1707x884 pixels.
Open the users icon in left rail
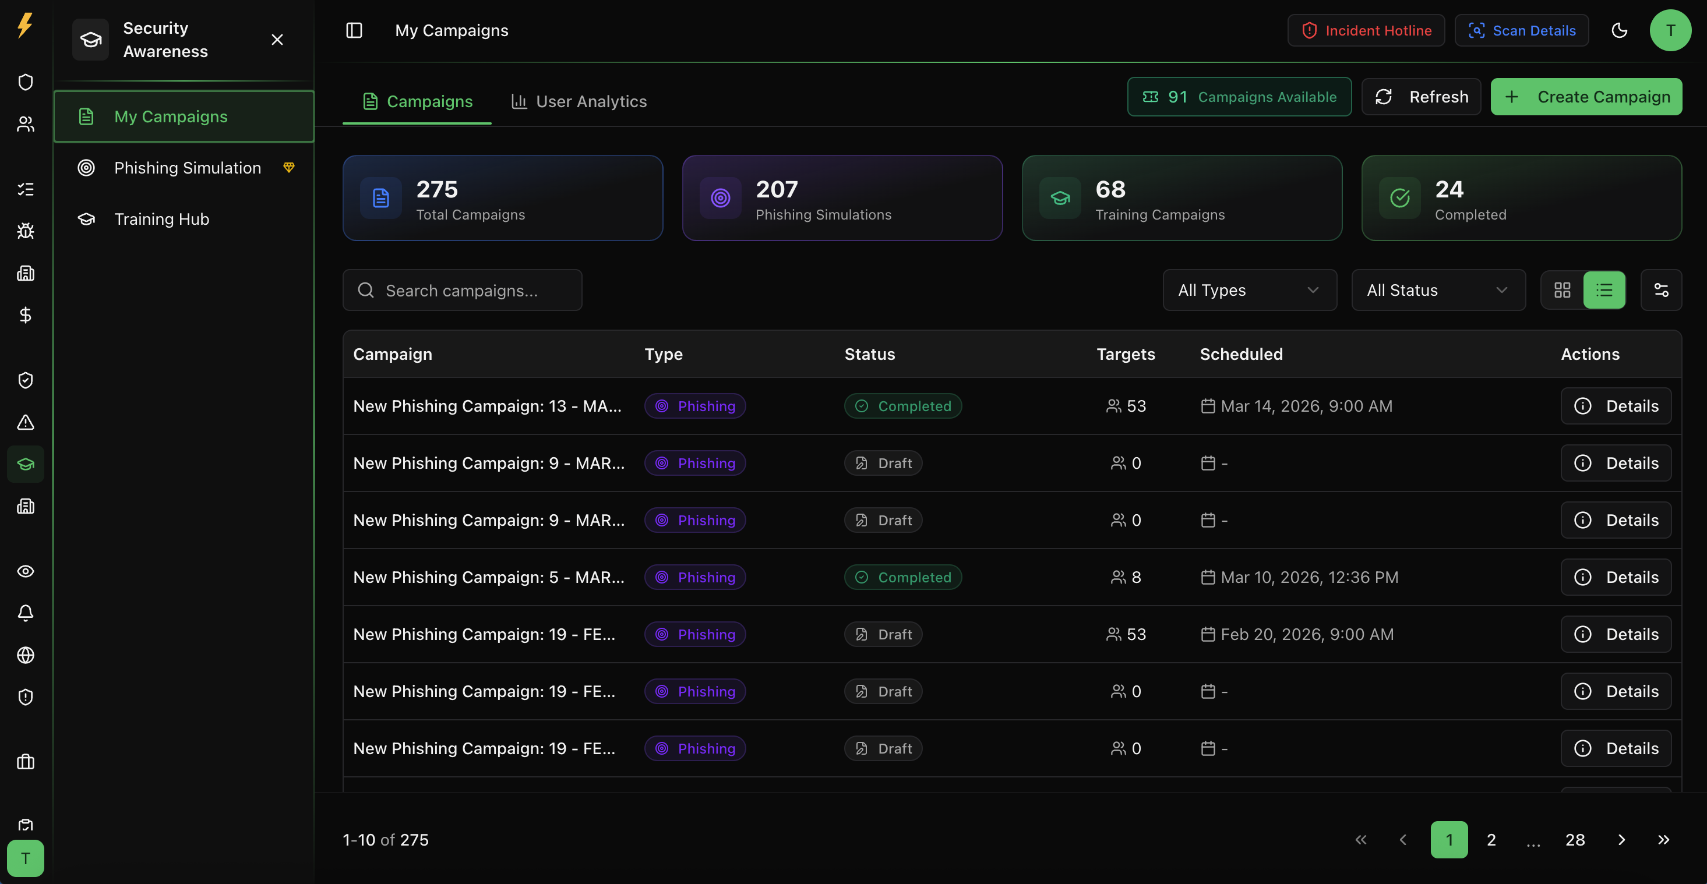(x=25, y=124)
